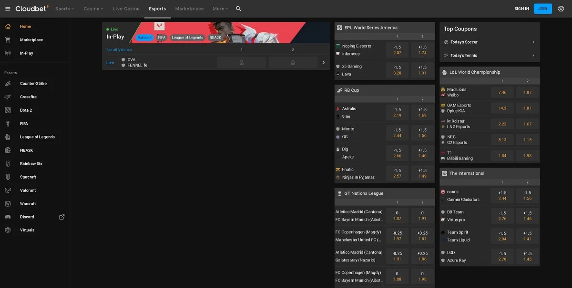The width and height of the screenshot is (572, 288).
Task: Select the Warcraft icon in sidebar
Action: pyautogui.click(x=8, y=203)
